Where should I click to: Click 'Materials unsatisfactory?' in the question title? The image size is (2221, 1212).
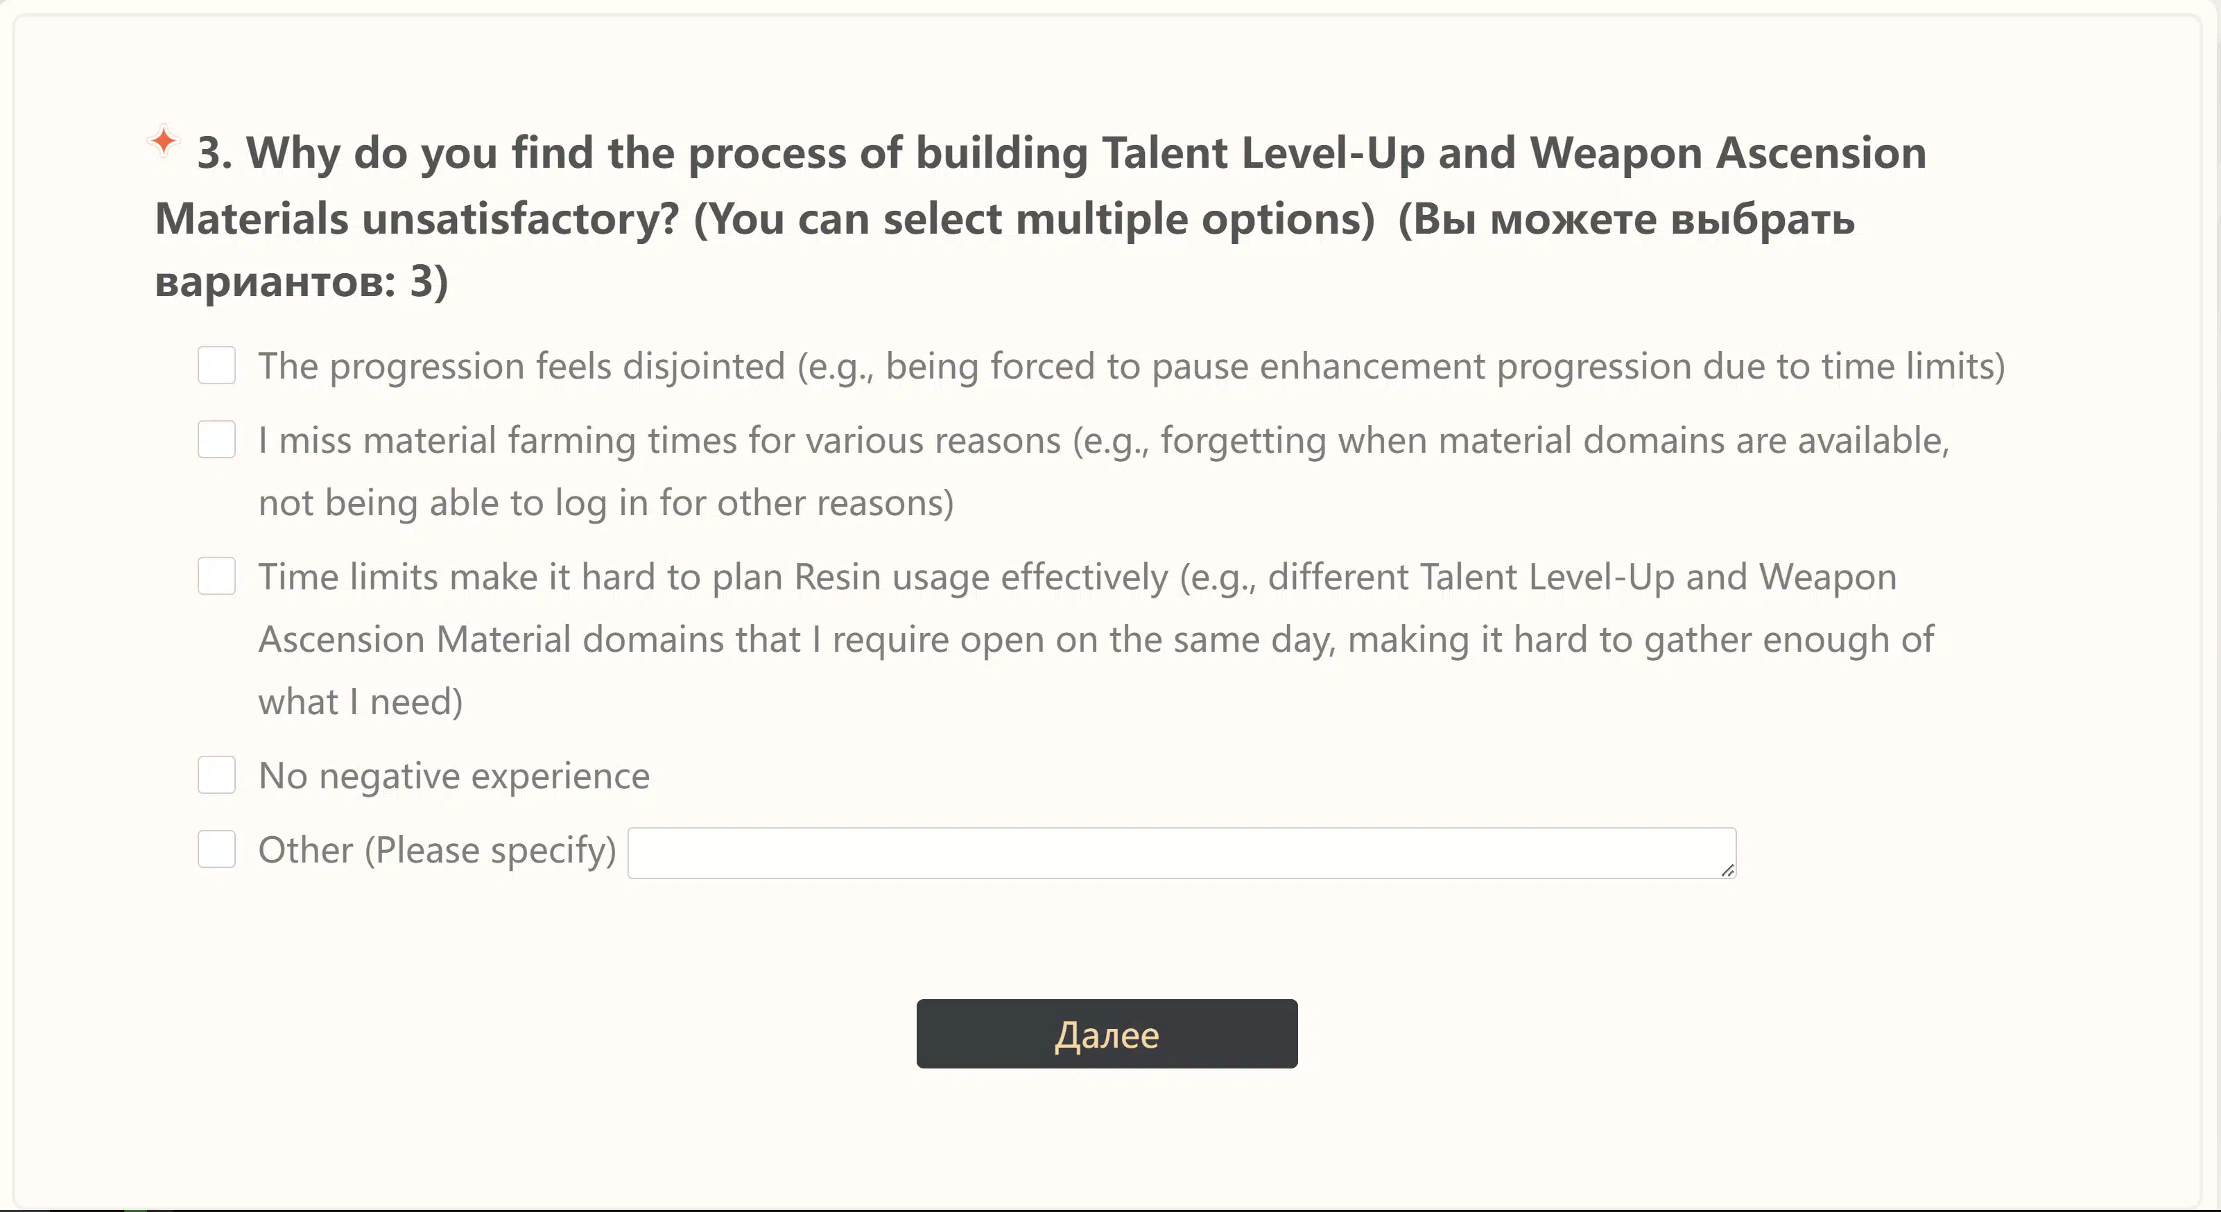(x=417, y=219)
